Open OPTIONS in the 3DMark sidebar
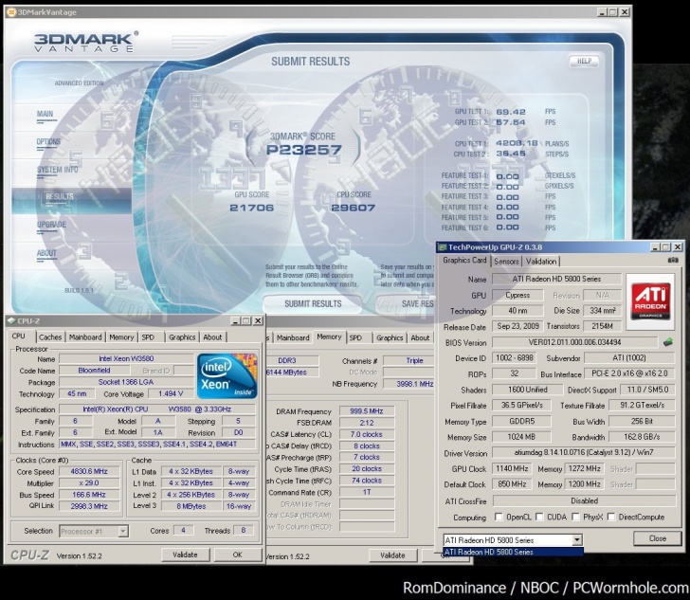Screen dimensions: 690x600 coord(48,142)
